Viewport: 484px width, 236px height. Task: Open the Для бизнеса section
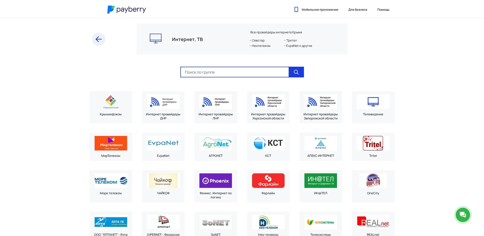(x=357, y=9)
